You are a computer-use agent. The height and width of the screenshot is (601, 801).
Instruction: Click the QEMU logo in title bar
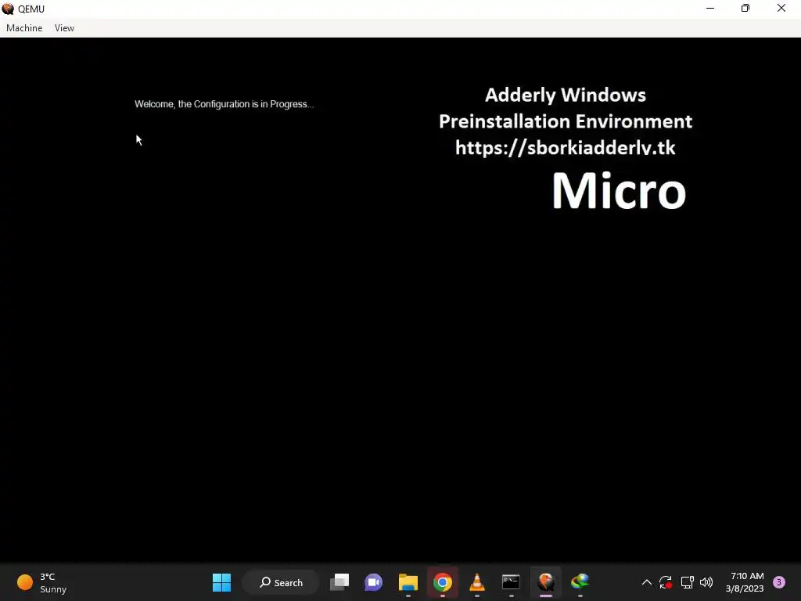coord(8,9)
